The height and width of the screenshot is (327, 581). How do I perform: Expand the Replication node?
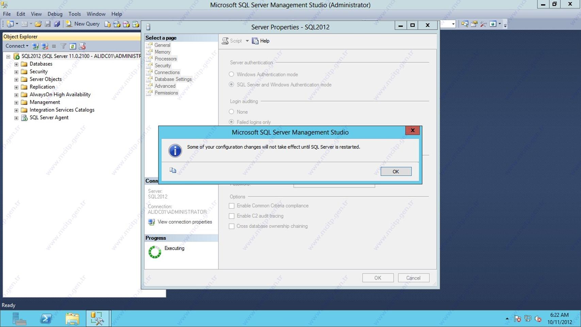[x=16, y=87]
